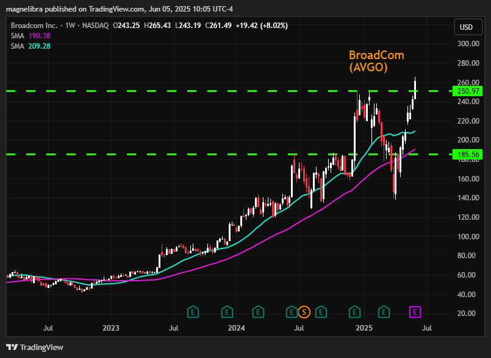
Task: Click the low value L243.19
Action: click(188, 26)
